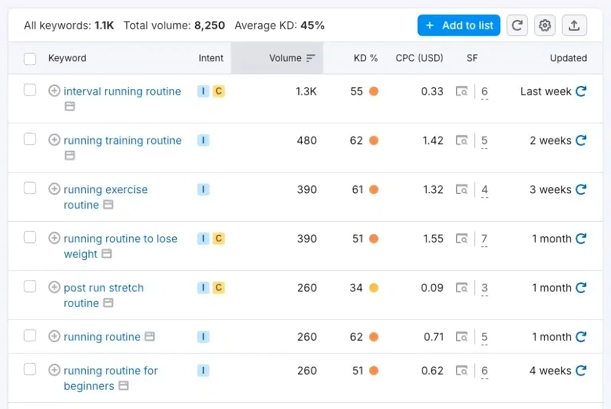The width and height of the screenshot is (611, 409).
Task: Refresh 'interval running routine' row data
Action: pos(581,92)
